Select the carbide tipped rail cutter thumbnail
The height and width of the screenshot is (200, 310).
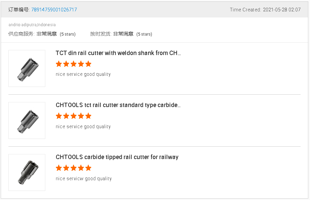tap(27, 172)
